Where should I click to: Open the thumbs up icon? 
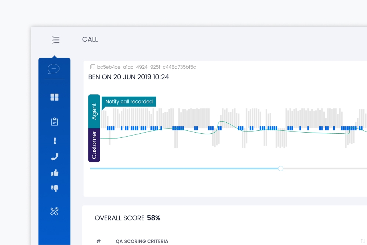coord(55,173)
